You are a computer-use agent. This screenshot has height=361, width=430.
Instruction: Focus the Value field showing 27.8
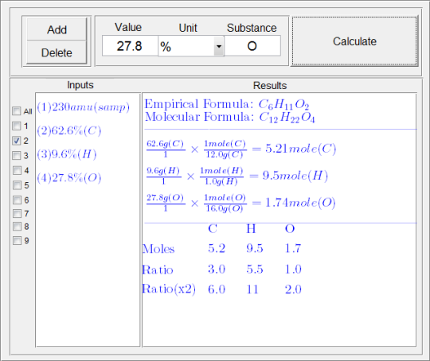pyautogui.click(x=130, y=46)
